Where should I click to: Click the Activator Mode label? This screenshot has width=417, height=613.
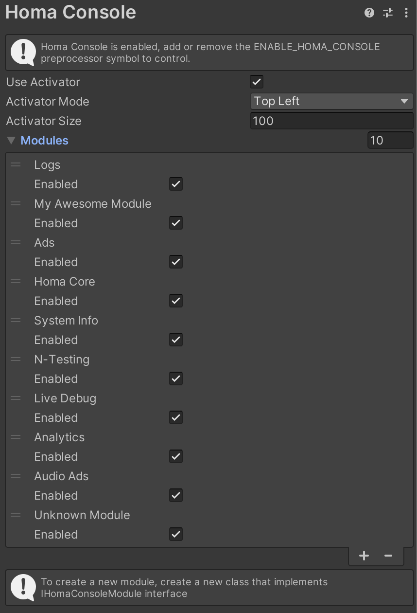pos(48,102)
